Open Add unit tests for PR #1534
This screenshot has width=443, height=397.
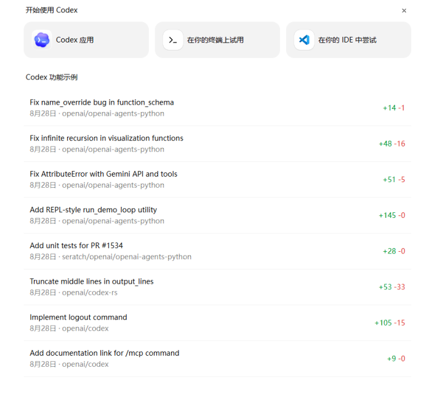pyautogui.click(x=76, y=246)
